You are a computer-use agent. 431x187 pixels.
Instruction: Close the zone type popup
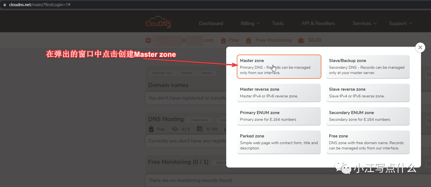[420, 48]
